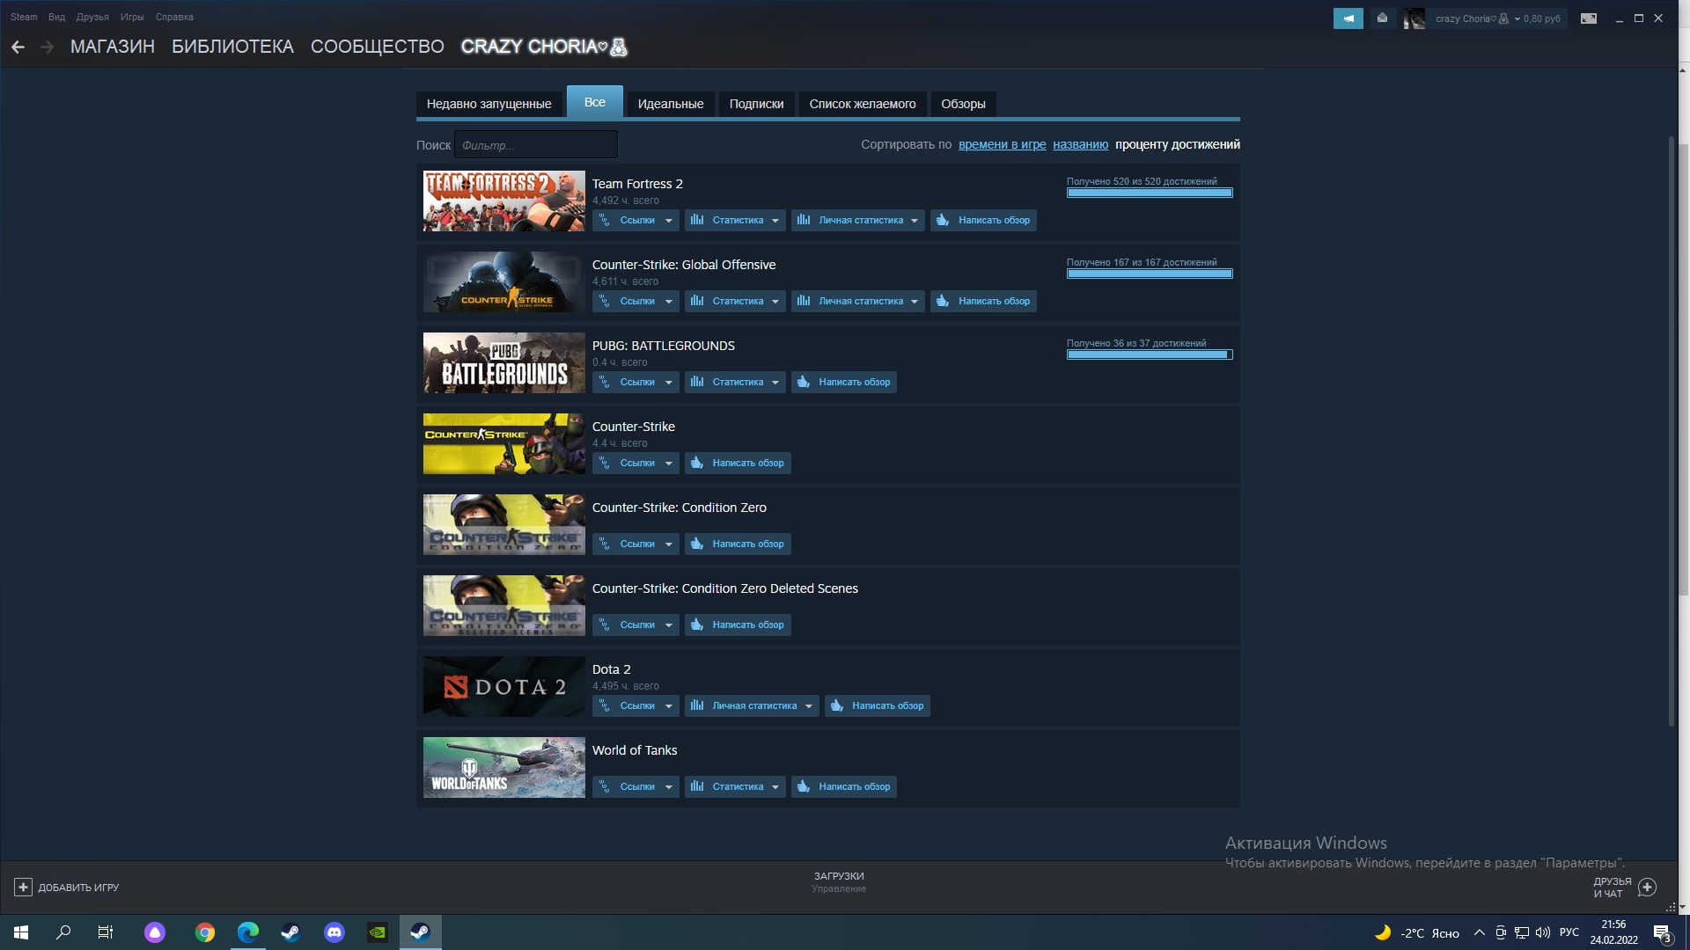The height and width of the screenshot is (950, 1690).
Task: Click PUBG achievements progress bar
Action: pyautogui.click(x=1150, y=354)
